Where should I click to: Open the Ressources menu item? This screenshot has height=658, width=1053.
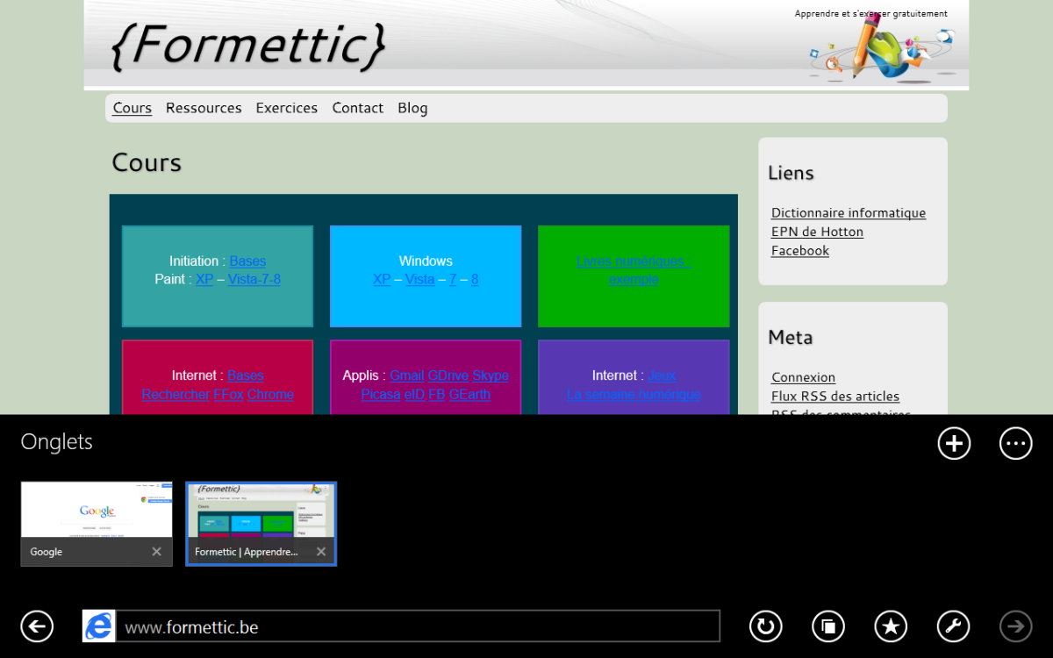[x=204, y=108]
